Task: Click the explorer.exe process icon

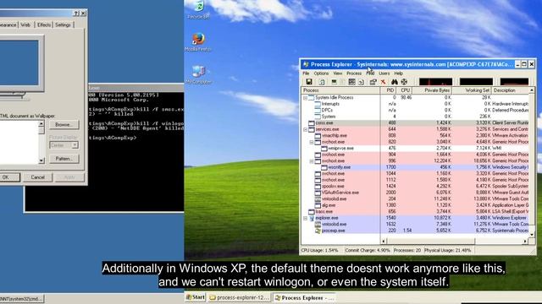Action: pyautogui.click(x=312, y=218)
